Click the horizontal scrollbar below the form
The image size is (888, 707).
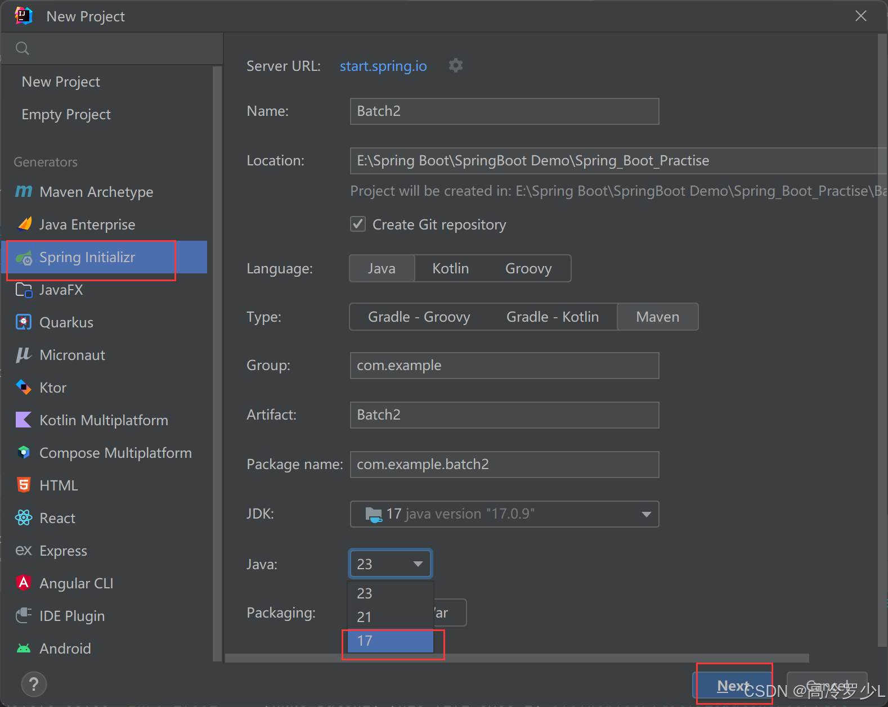click(x=517, y=658)
